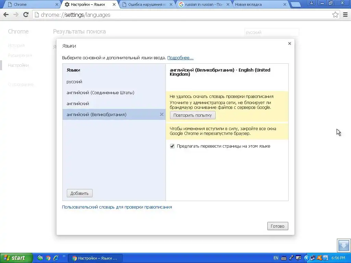The height and width of the screenshot is (263, 351).
Task: Go back with the browser back arrow
Action: 6,15
